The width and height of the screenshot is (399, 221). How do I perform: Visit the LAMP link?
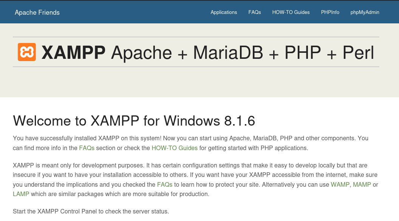(x=21, y=194)
